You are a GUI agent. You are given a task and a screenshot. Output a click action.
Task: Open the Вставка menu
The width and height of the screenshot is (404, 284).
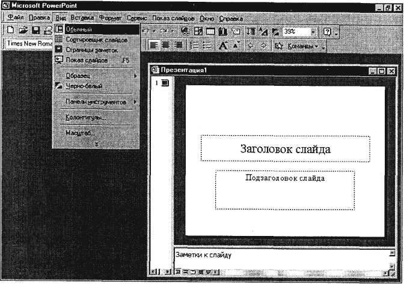tap(82, 18)
